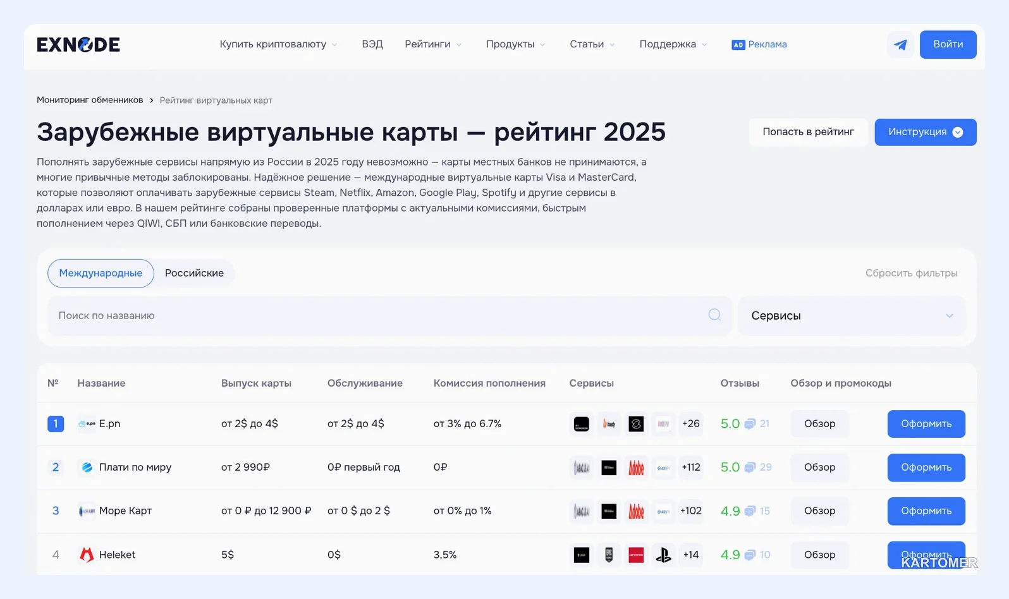Switch to the Российские filter
This screenshot has height=599, width=1009.
tap(194, 273)
